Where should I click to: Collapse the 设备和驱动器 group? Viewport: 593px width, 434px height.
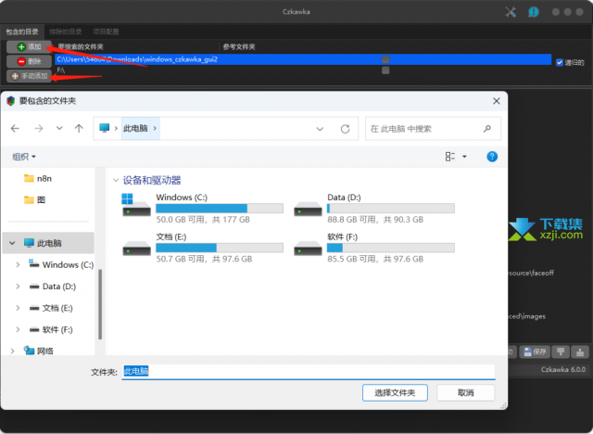tap(116, 181)
